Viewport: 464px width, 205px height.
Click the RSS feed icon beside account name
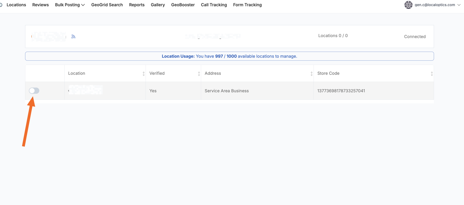click(73, 37)
